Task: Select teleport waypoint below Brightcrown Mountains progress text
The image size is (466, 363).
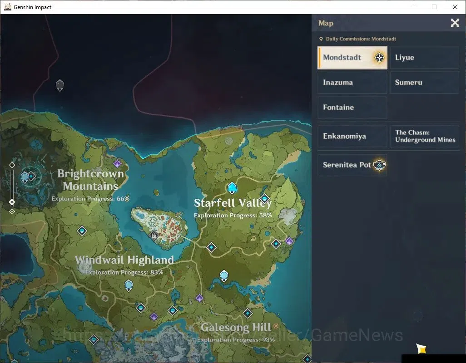Action: pyautogui.click(x=82, y=231)
